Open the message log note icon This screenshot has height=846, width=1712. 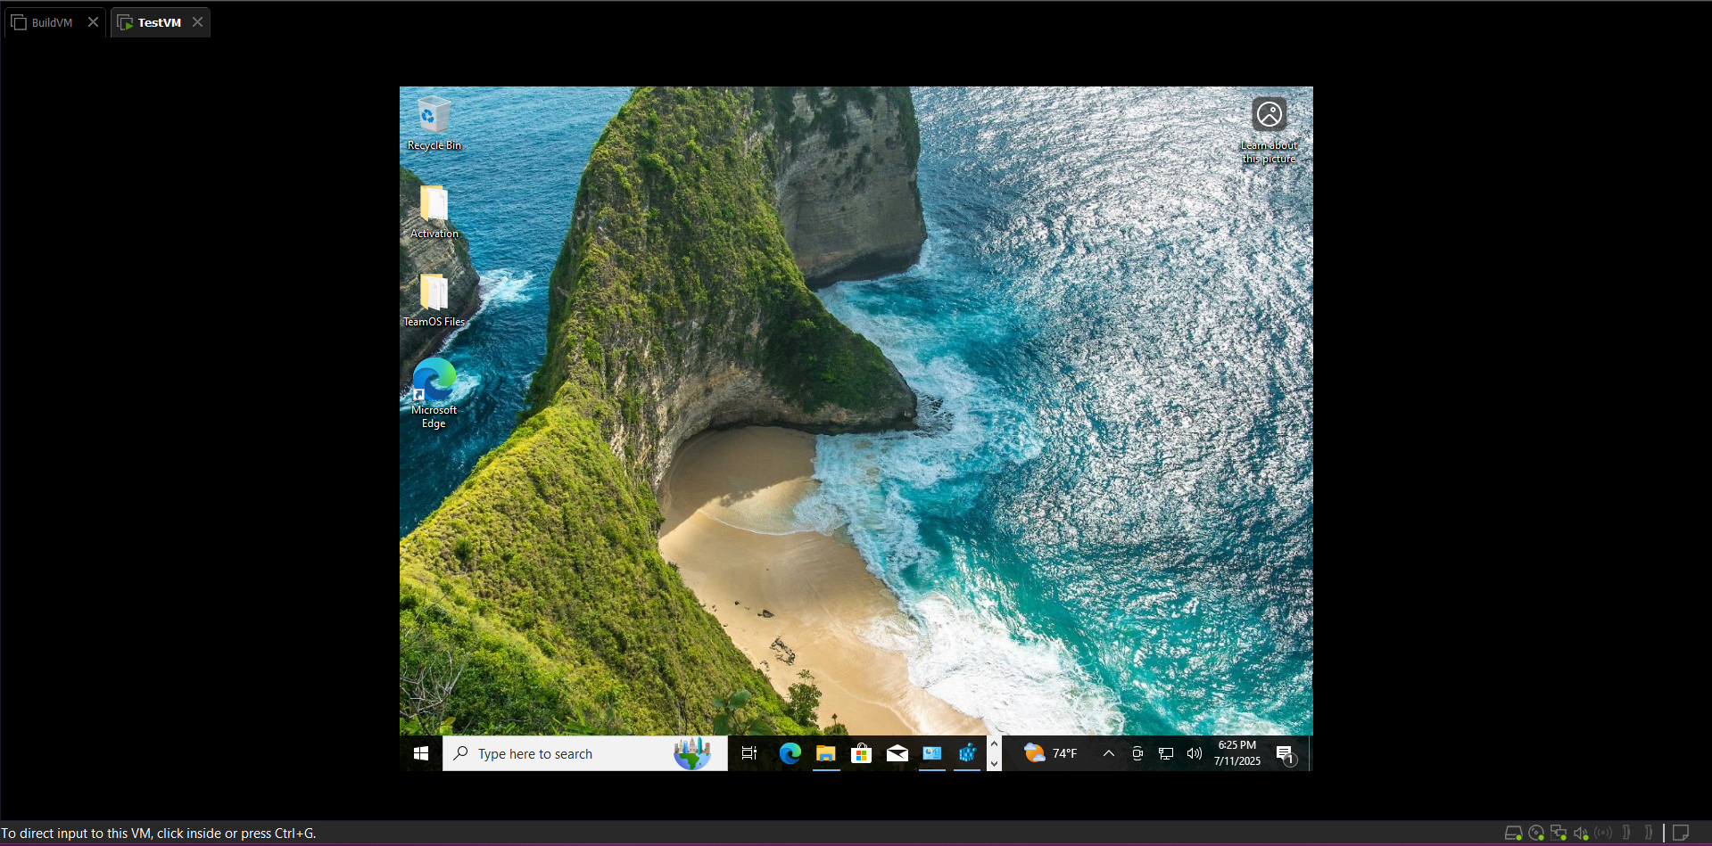[x=1680, y=834]
